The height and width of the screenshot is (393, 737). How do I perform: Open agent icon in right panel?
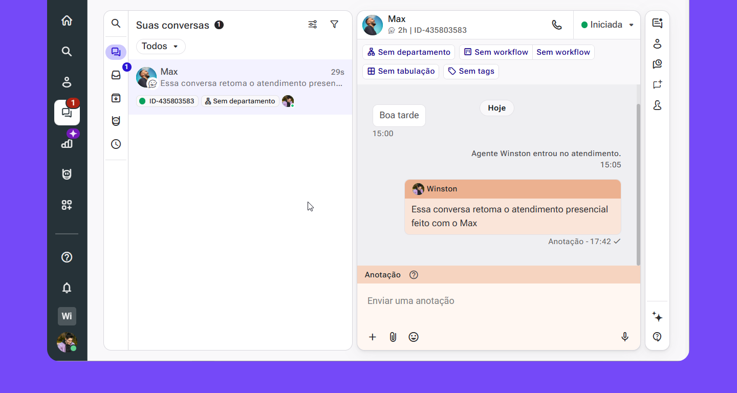[x=658, y=105]
